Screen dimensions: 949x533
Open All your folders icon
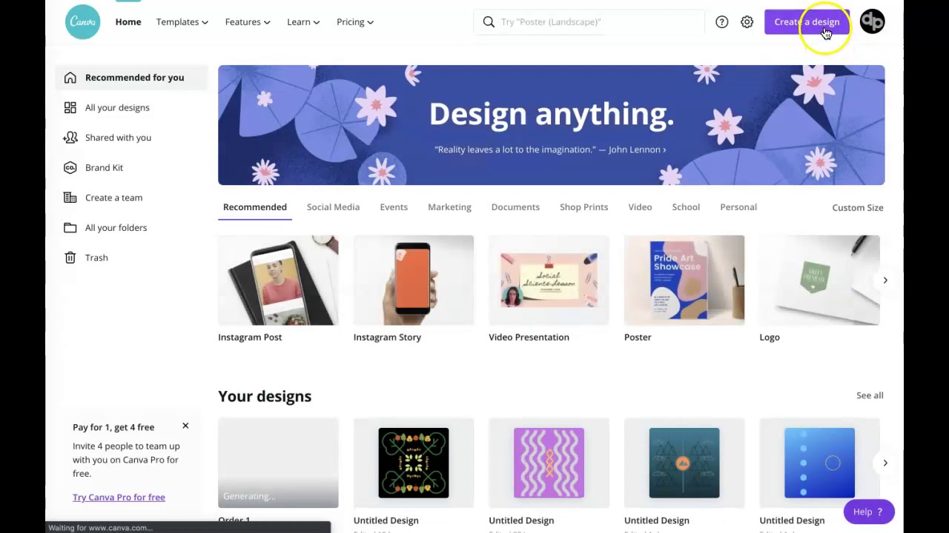(x=70, y=228)
